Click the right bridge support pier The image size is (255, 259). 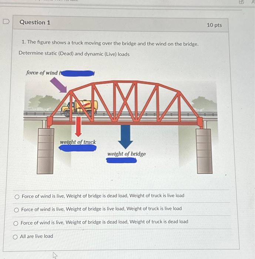pos(205,151)
